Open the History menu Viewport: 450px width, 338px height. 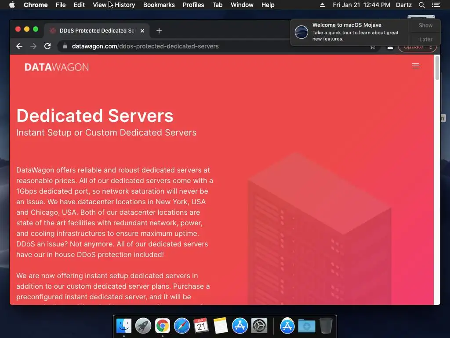coord(125,5)
